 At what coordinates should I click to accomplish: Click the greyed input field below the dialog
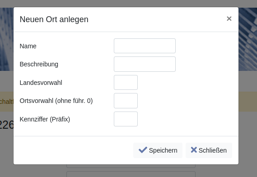pos(131,174)
